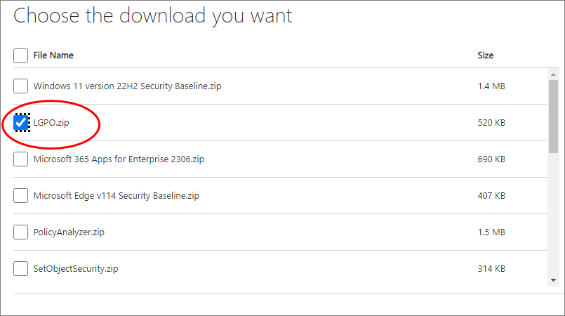Check the select-all File Name checkbox

click(x=20, y=56)
